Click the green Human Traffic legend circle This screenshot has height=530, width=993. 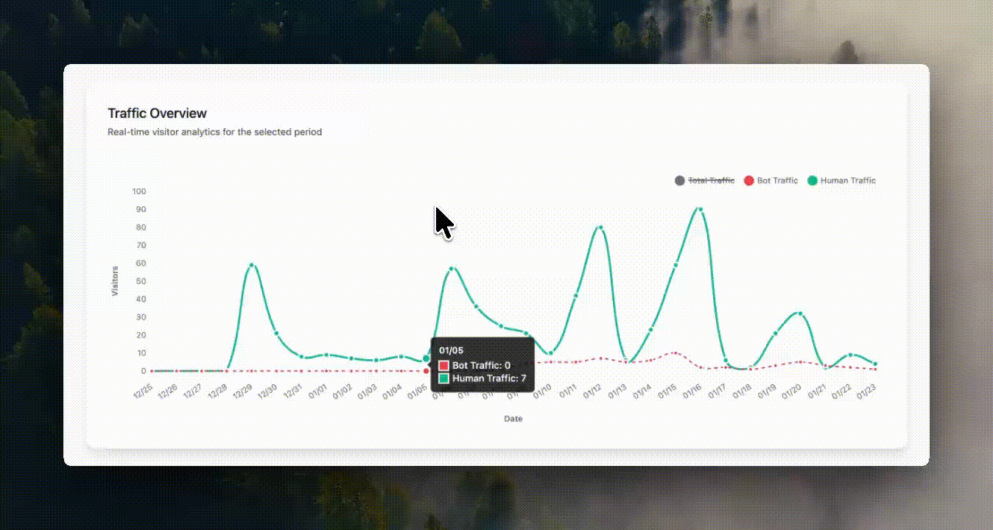click(813, 180)
